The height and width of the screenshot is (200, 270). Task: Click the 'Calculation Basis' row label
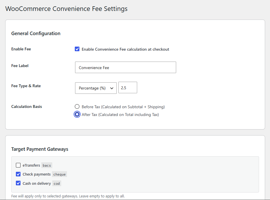coord(27,106)
